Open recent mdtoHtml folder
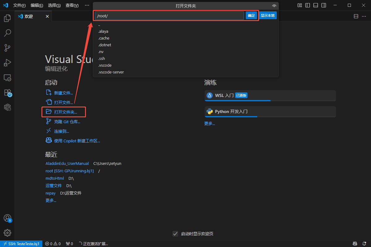The width and height of the screenshot is (371, 247). pos(55,178)
